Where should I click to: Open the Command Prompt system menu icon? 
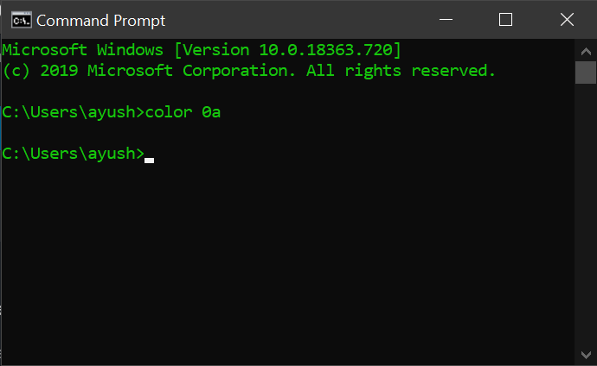pyautogui.click(x=22, y=20)
